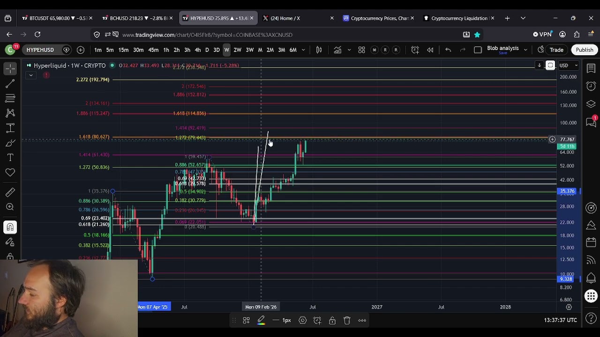Viewport: 600px width, 337px height.
Task: Open the USD currency dropdown
Action: click(x=568, y=66)
